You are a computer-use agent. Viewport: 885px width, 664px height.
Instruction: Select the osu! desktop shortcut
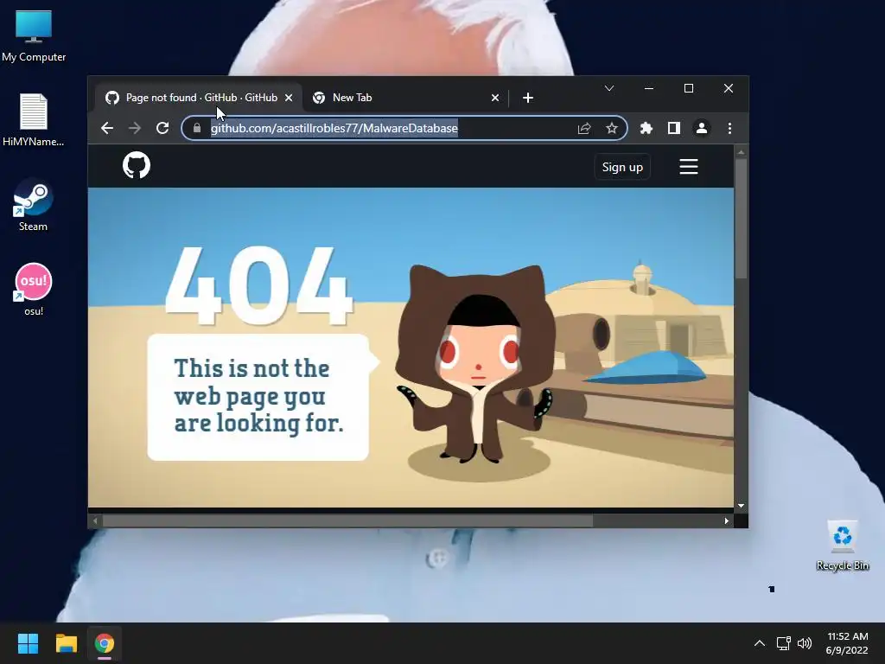34,289
